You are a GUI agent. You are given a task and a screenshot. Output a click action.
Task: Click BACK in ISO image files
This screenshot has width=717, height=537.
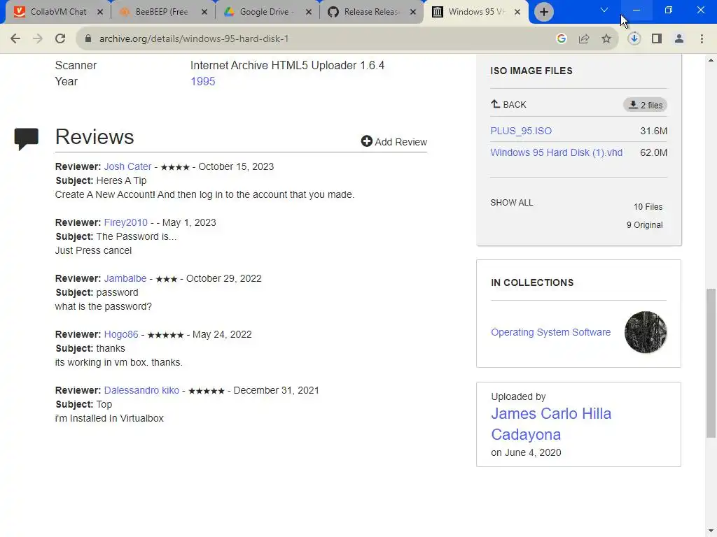click(x=508, y=105)
